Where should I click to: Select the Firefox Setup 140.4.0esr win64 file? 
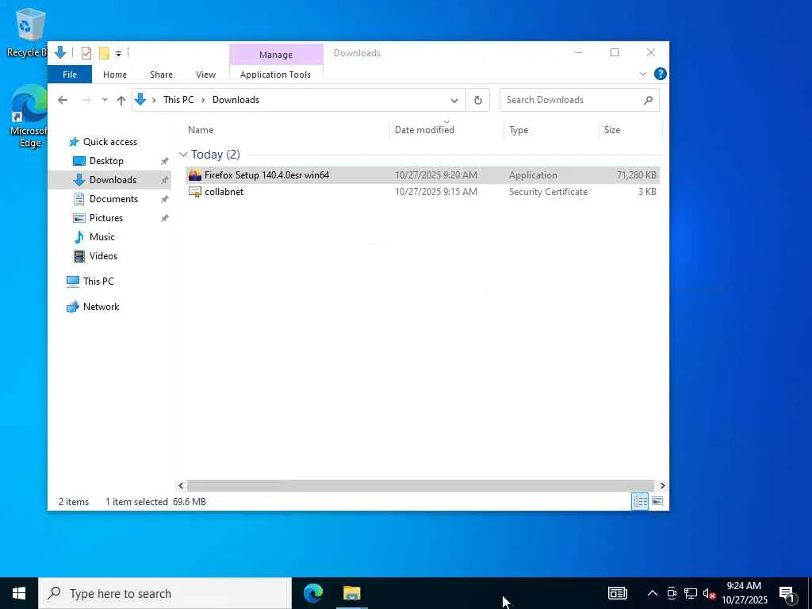(x=422, y=175)
